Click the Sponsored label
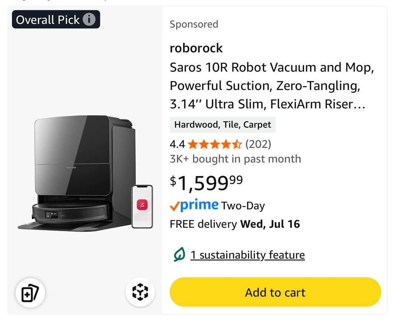 point(194,24)
